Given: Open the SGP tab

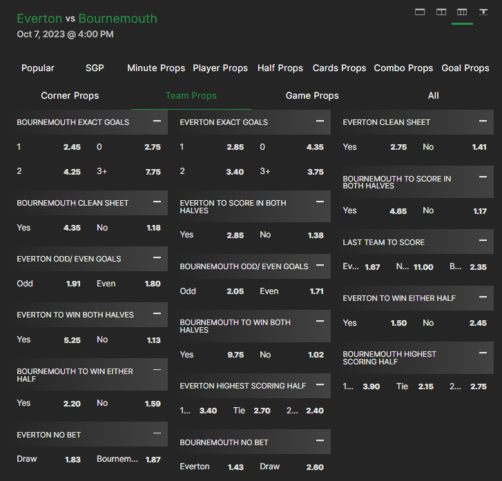Looking at the screenshot, I should coord(95,68).
